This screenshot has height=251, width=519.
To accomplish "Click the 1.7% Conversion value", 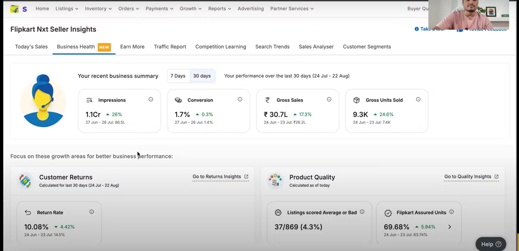I will click(182, 114).
